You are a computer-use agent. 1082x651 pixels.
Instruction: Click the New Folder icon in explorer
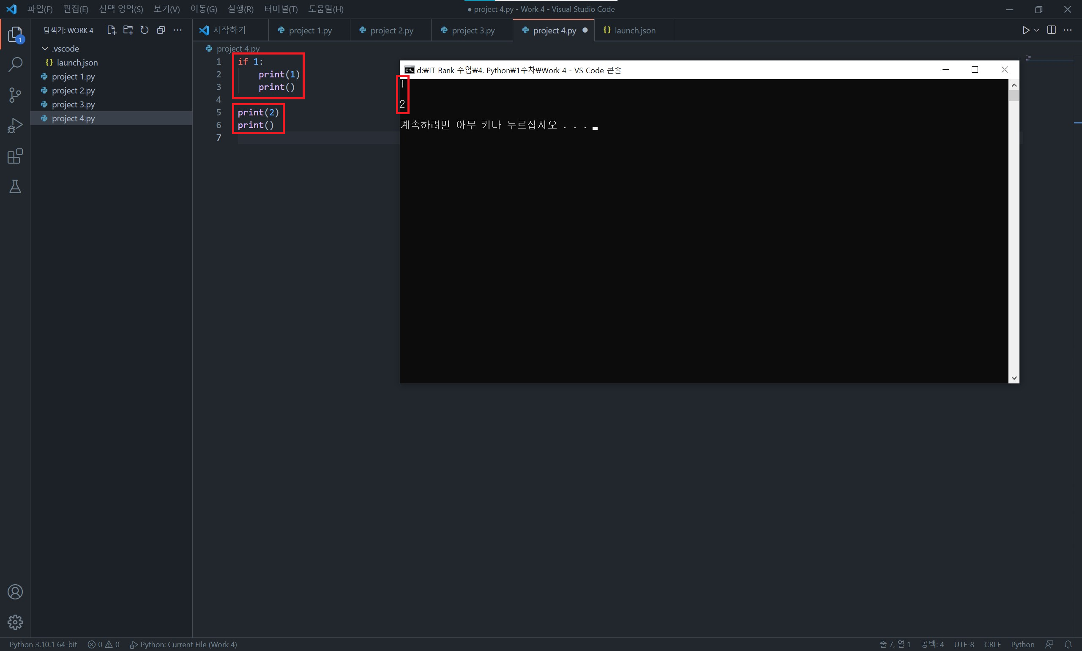tap(128, 30)
